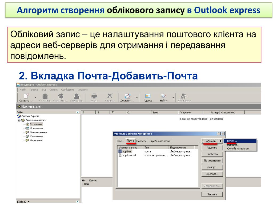
Task: Choose Служба каталогов... from submenu
Action: coord(240,148)
